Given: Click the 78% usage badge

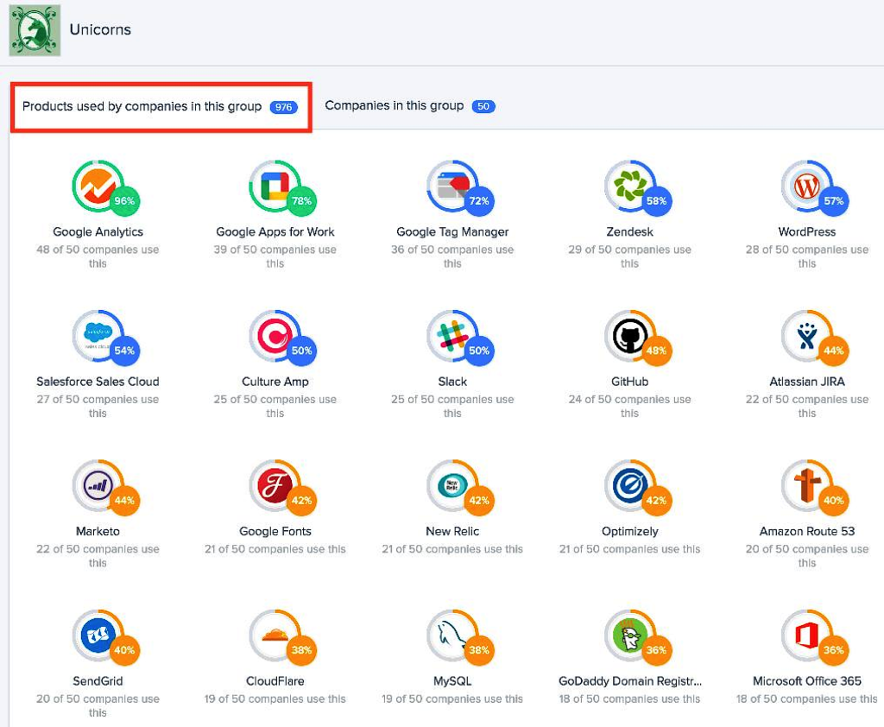Looking at the screenshot, I should tap(301, 201).
